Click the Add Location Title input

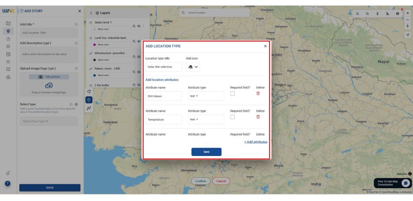49,33
